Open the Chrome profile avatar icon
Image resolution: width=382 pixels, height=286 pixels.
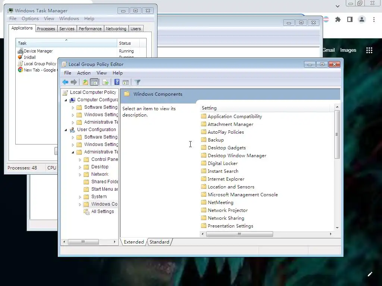(362, 19)
